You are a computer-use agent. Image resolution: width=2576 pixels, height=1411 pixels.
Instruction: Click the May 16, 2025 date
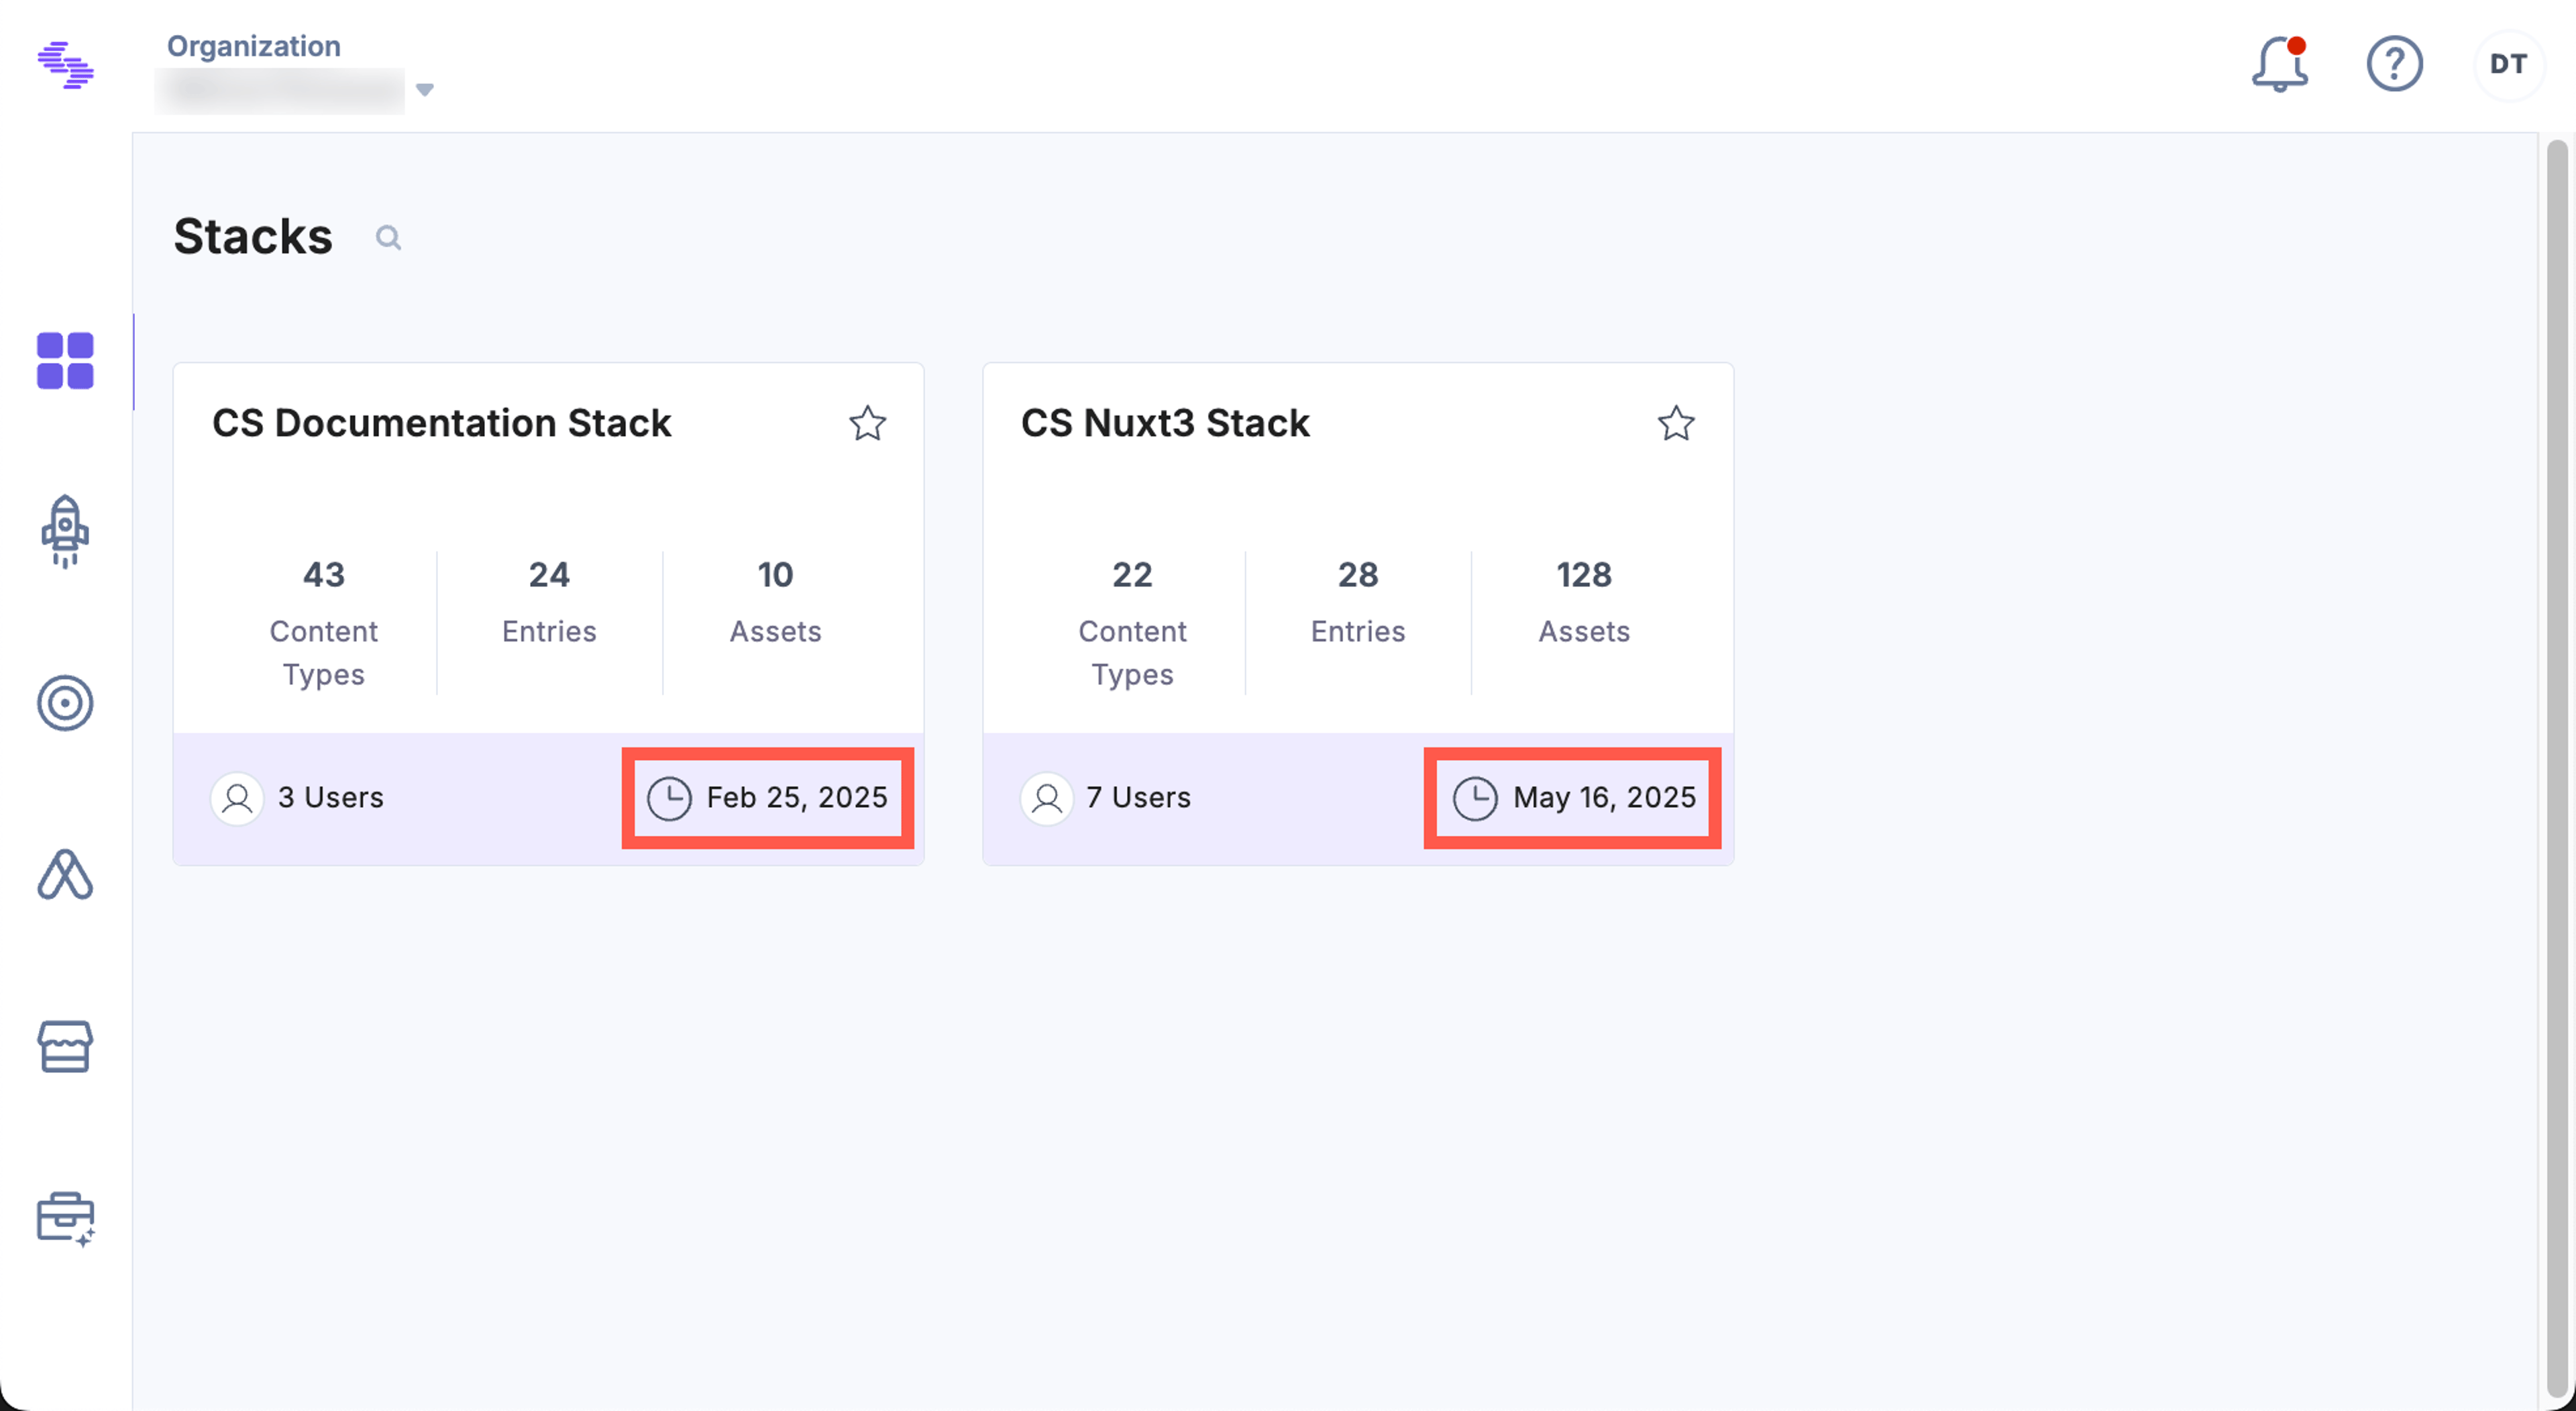1604,798
